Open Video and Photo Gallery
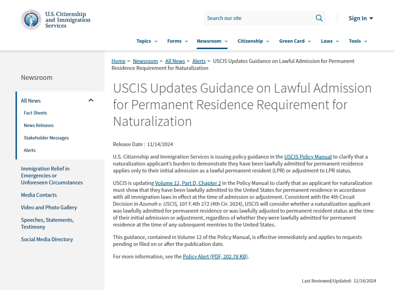The height and width of the screenshot is (290, 394). [x=49, y=207]
